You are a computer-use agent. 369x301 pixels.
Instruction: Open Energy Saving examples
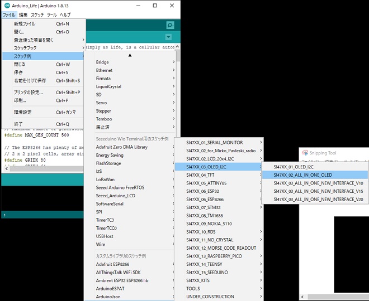[130, 155]
